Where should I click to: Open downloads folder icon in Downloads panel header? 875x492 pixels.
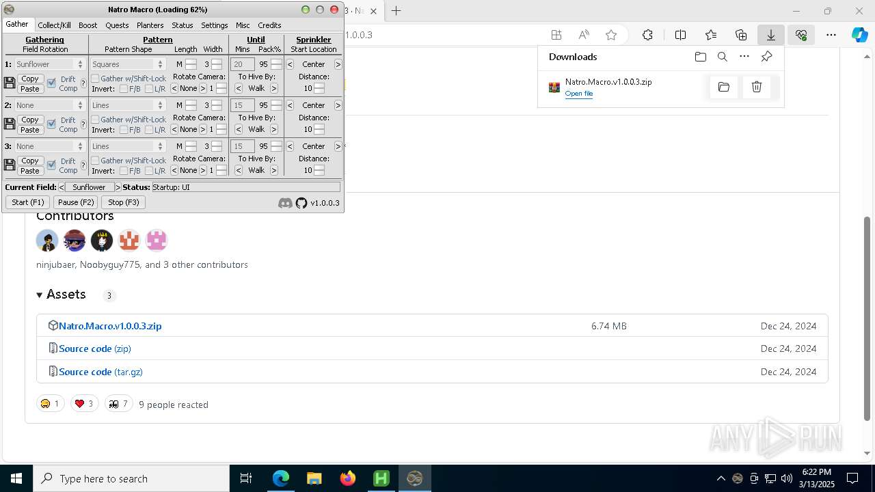pyautogui.click(x=700, y=57)
